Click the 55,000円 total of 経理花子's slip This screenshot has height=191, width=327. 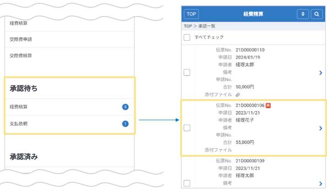click(245, 143)
